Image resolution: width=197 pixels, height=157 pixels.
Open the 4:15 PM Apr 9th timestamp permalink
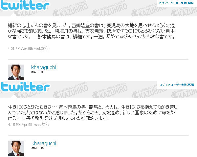(21, 125)
